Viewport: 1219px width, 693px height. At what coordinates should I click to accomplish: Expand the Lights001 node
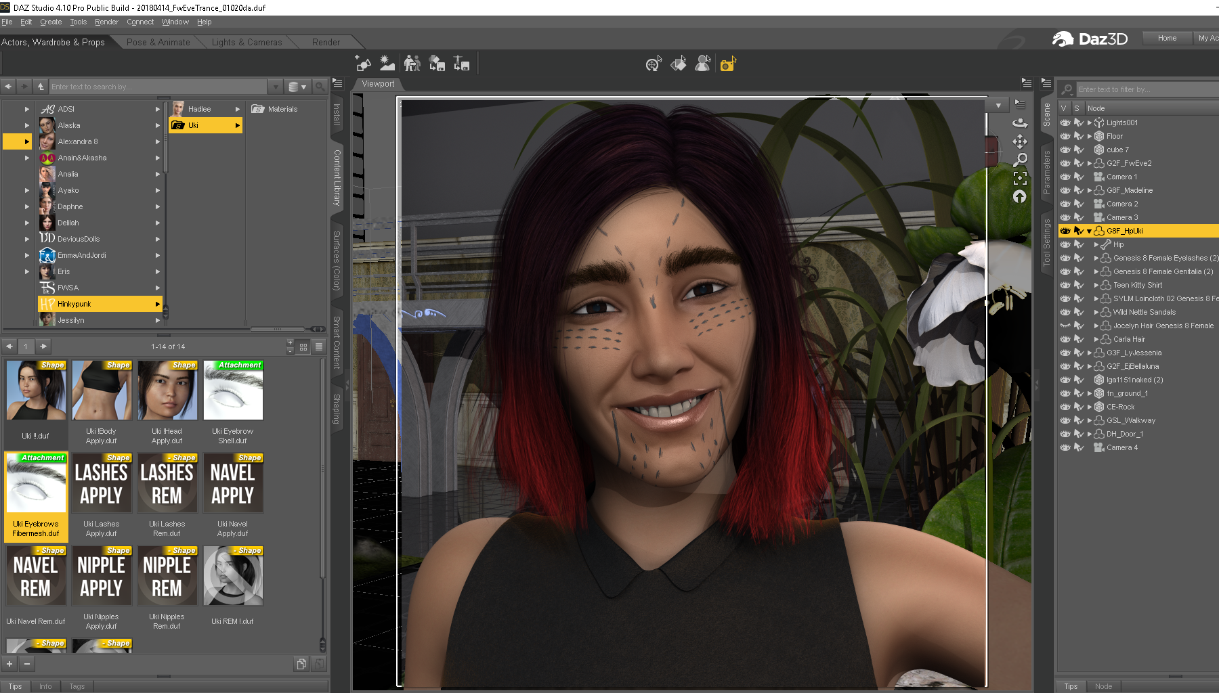coord(1090,122)
